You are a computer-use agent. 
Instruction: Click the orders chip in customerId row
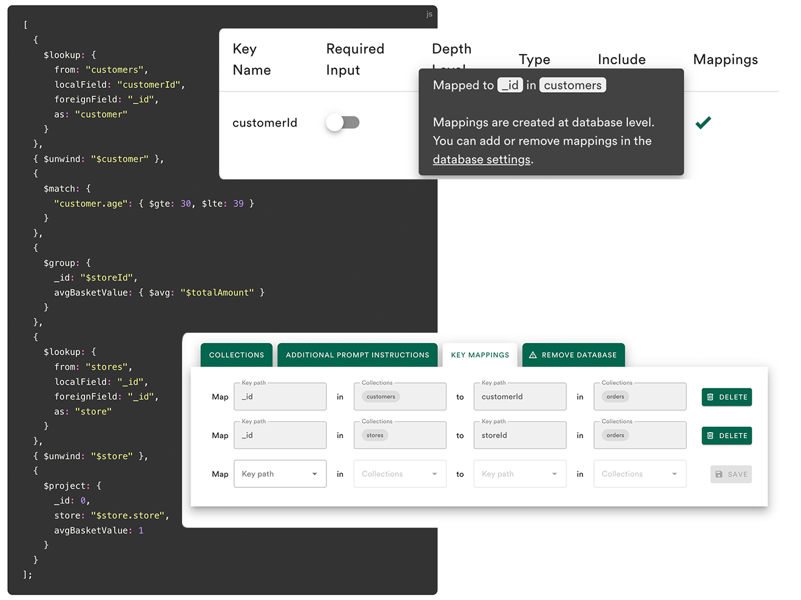pyautogui.click(x=615, y=397)
